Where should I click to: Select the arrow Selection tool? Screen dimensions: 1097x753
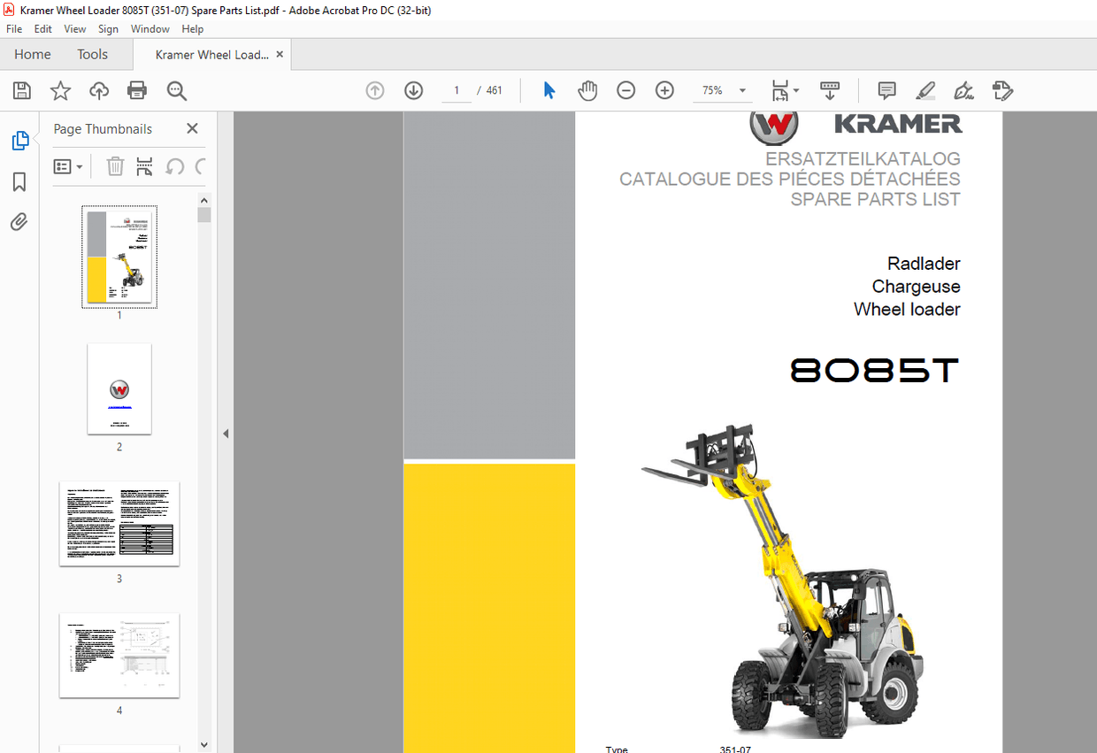(548, 89)
